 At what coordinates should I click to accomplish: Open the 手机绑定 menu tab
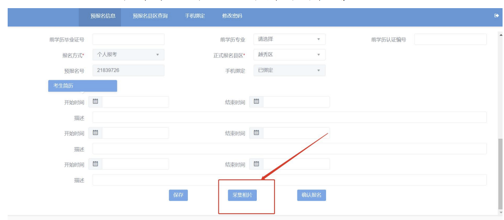(x=195, y=16)
